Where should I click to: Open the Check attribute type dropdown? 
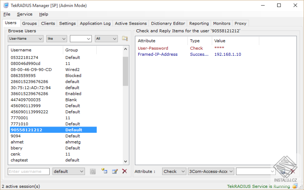click(174, 171)
